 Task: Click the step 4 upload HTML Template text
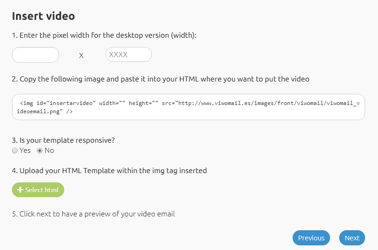coord(109,170)
